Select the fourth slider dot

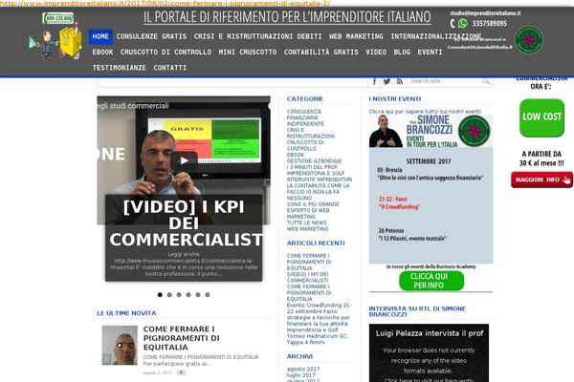[188, 295]
